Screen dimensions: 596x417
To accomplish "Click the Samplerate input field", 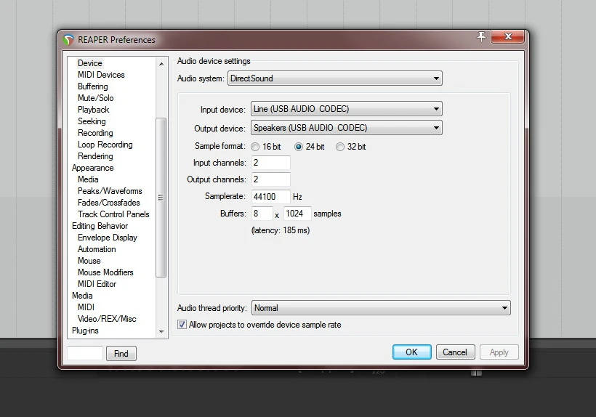I will coord(270,197).
